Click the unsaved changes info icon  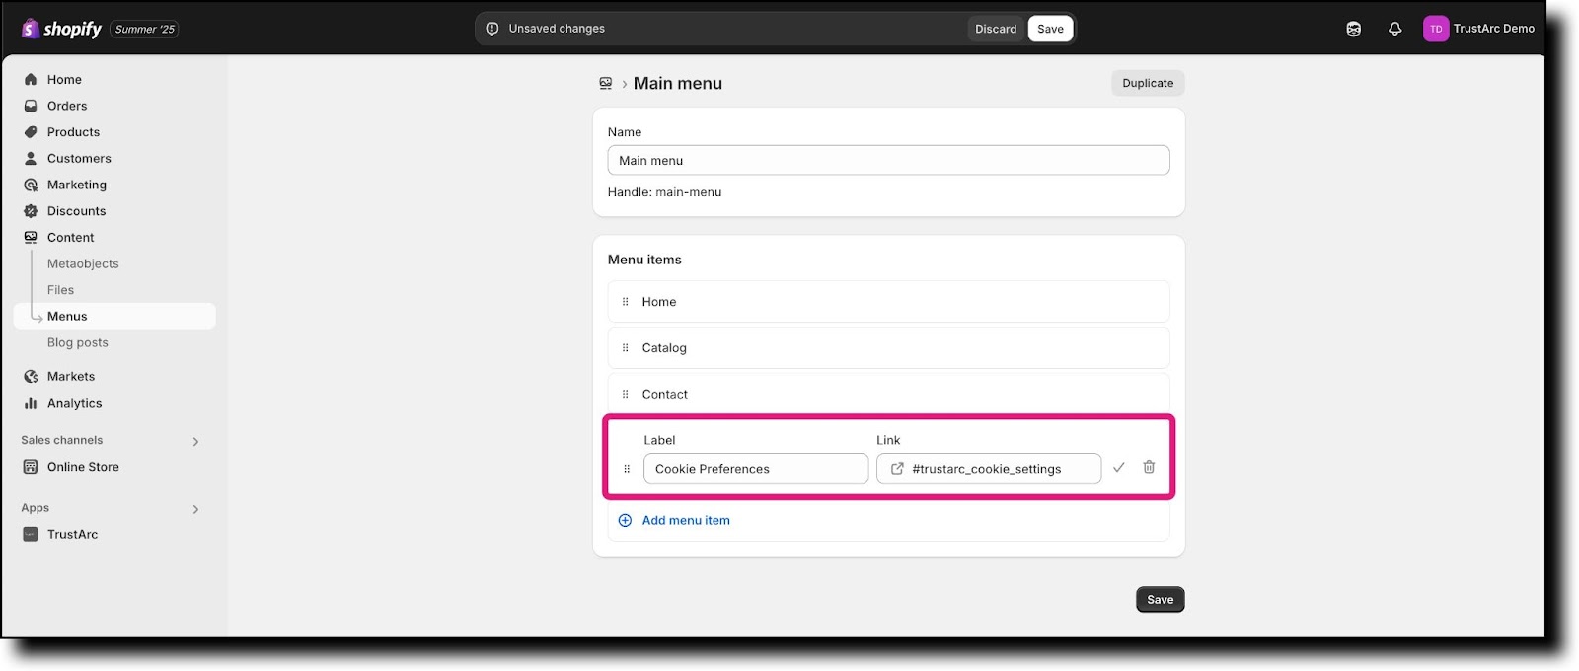click(492, 29)
